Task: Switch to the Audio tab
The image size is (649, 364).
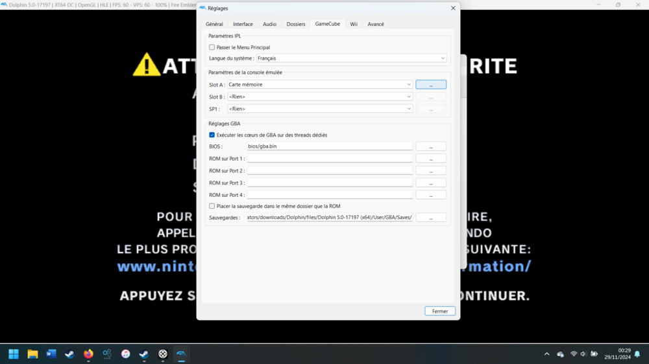Action: click(269, 24)
